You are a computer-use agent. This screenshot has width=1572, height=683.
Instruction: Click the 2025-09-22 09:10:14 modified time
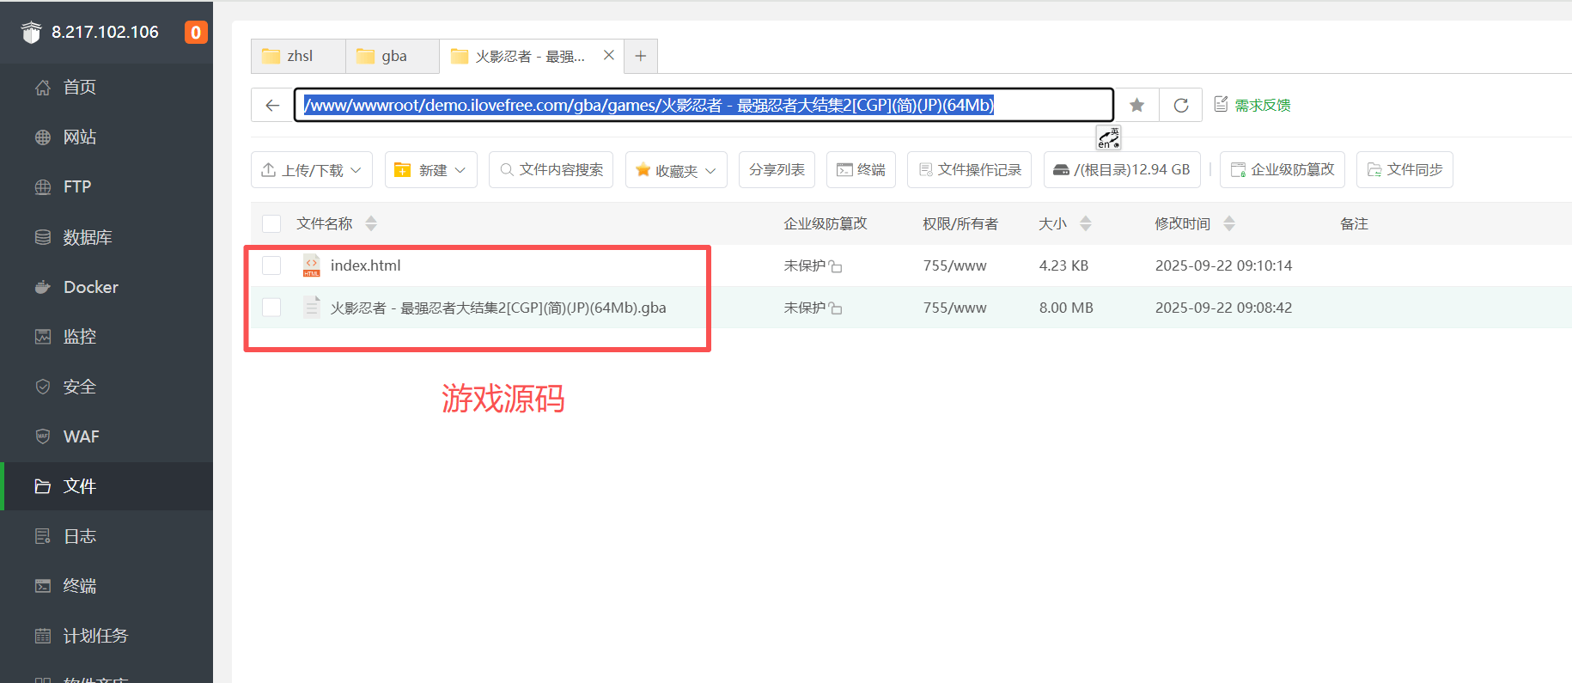1223,266
